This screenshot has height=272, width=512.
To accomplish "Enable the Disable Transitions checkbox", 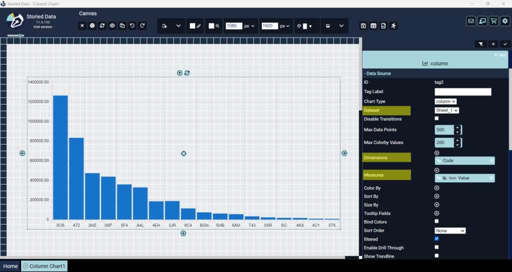I will click(436, 118).
